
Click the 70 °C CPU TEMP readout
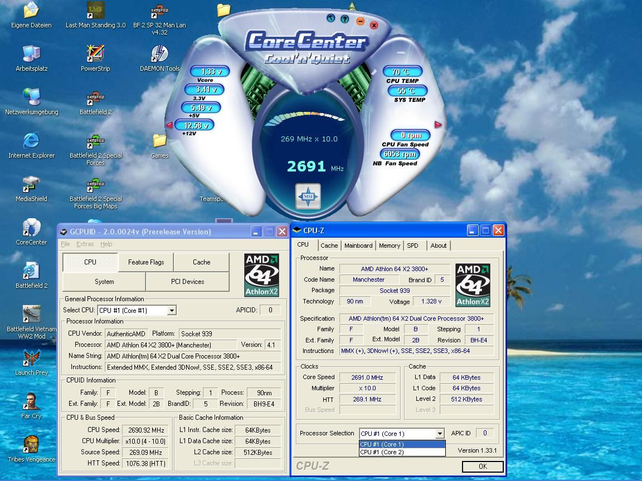(402, 72)
